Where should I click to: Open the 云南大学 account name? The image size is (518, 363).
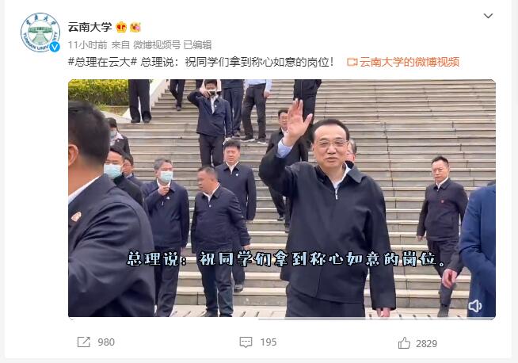click(90, 27)
